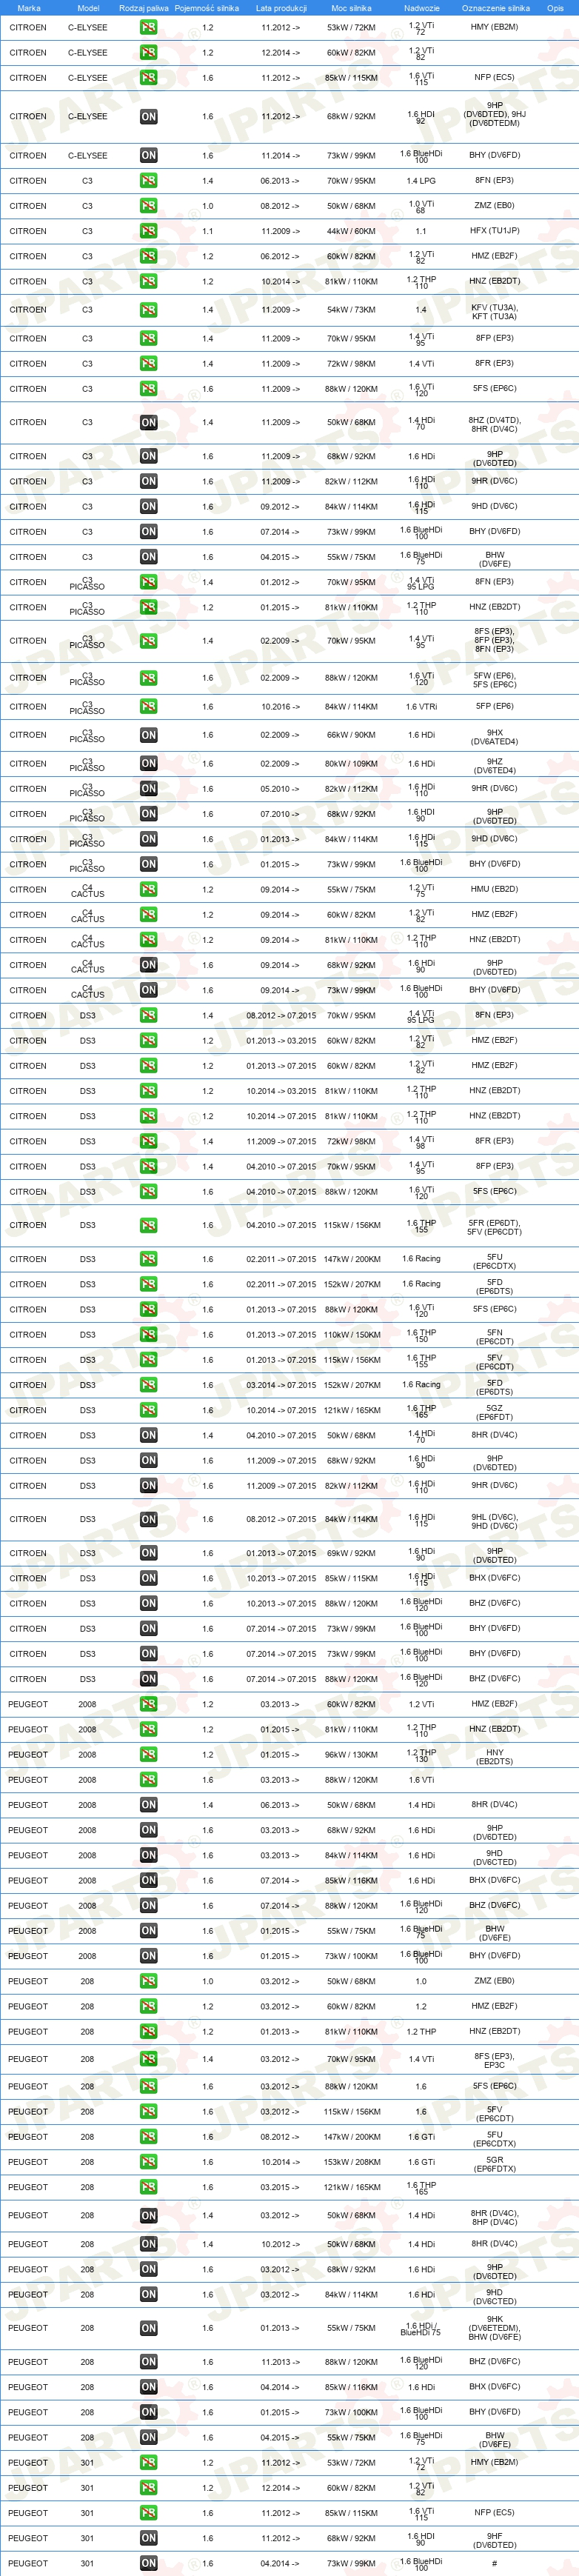579x2576 pixels.
Task: Click petrol icon in C3 Picasso 1.6 VTRi row
Action: point(148,707)
